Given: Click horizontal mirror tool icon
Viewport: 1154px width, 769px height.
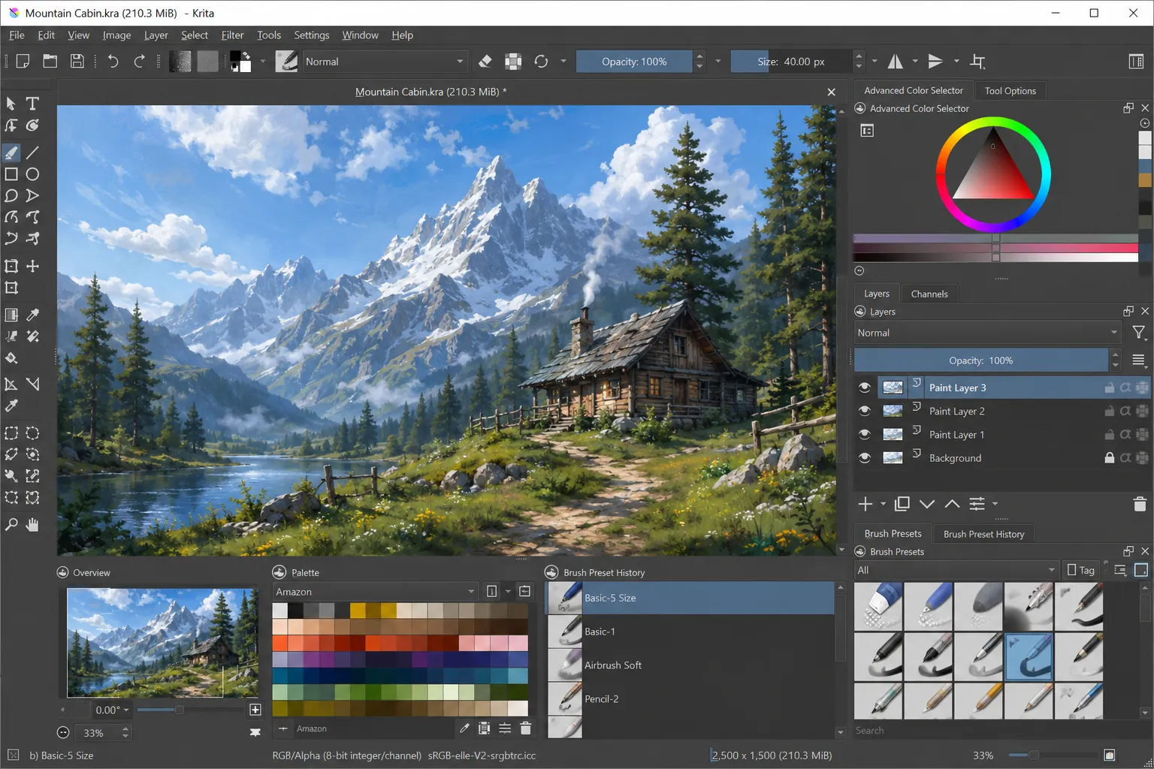Looking at the screenshot, I should coord(896,62).
